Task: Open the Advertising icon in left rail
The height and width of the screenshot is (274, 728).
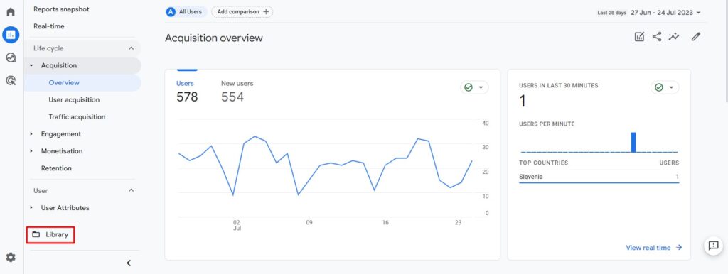Action: (11, 81)
